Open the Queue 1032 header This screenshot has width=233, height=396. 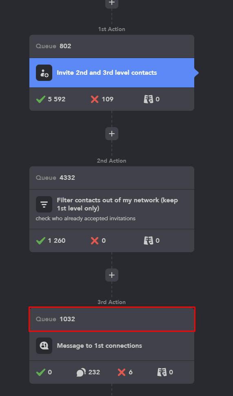[112, 319]
